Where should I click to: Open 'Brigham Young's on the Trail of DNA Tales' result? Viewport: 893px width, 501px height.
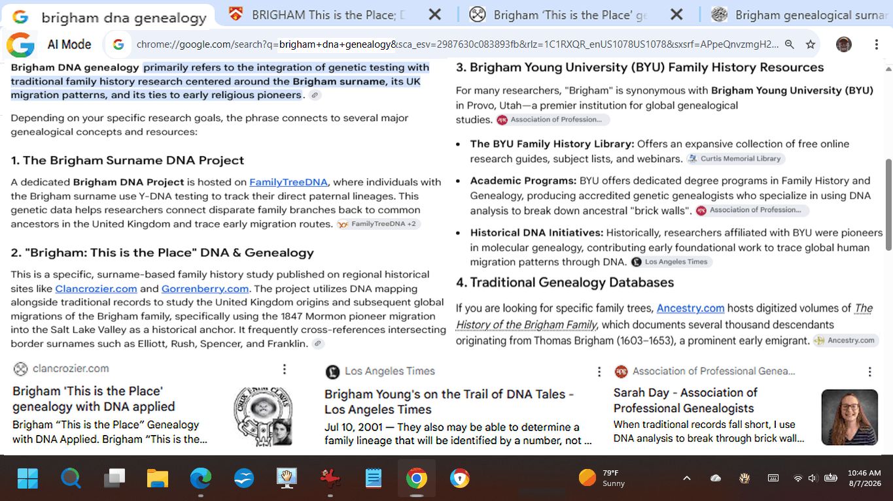(x=449, y=402)
